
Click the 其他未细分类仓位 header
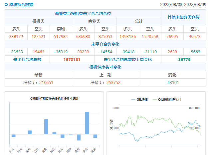pos(184,17)
